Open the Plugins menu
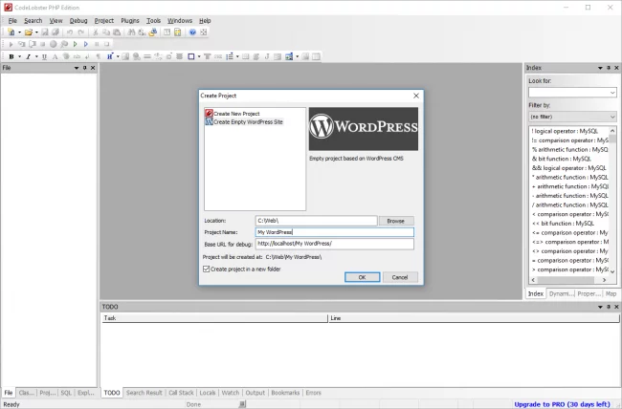 click(130, 21)
